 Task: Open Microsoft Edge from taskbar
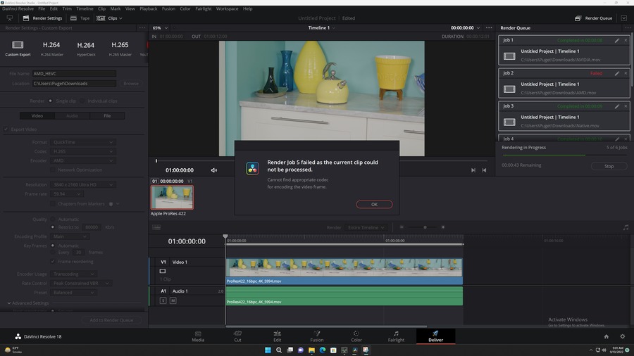pos(322,350)
